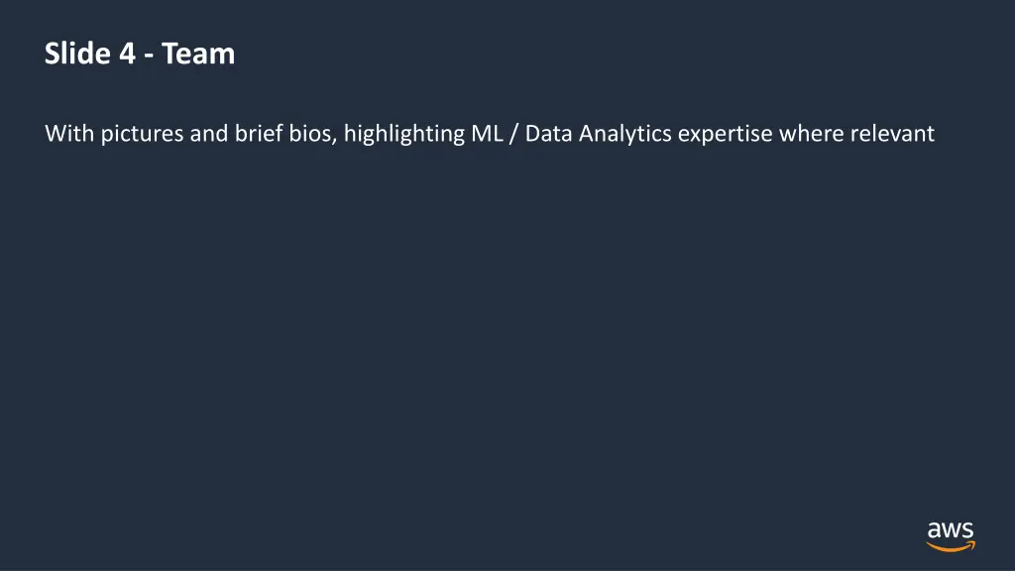Click the AWS logo in corner
The width and height of the screenshot is (1015, 571).
click(x=951, y=537)
